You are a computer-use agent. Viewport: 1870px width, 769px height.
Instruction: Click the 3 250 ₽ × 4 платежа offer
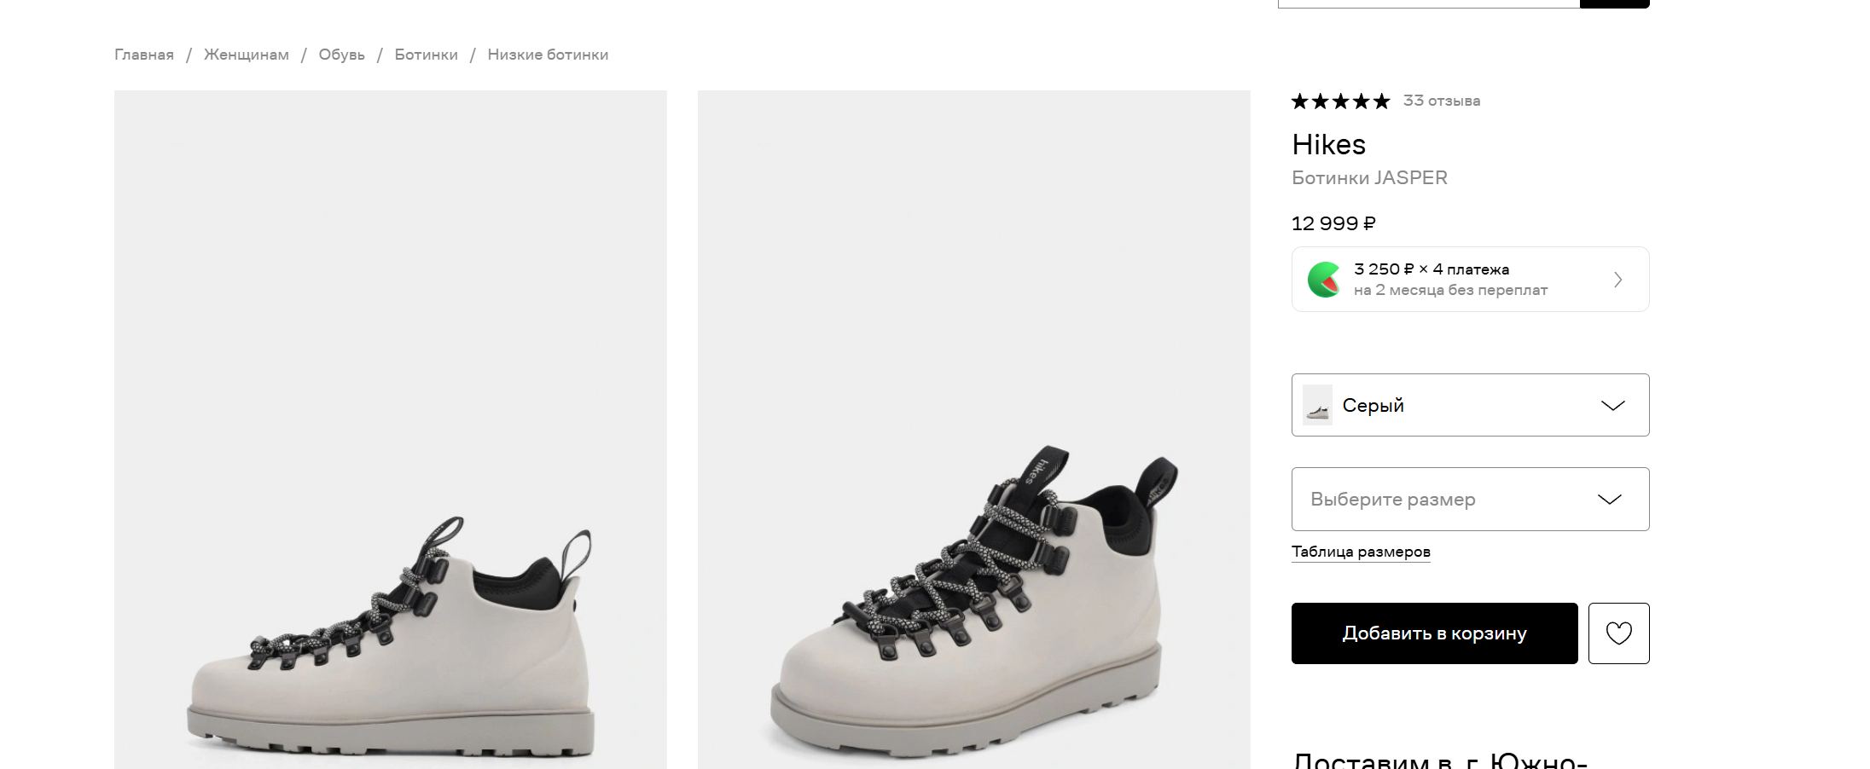pos(1450,269)
